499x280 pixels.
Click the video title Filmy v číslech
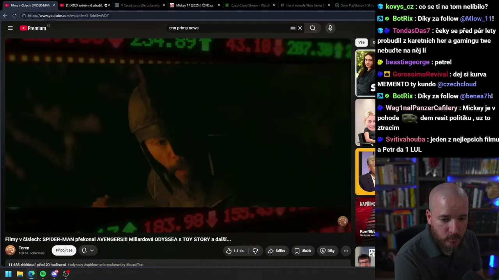(x=118, y=240)
